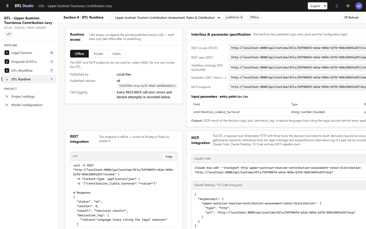Open Project settings
This screenshot has height=229, width=366.
(x=29, y=96)
